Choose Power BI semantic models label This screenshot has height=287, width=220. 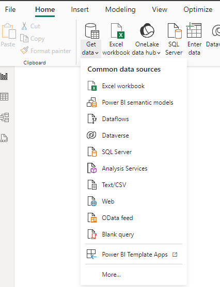tap(137, 103)
